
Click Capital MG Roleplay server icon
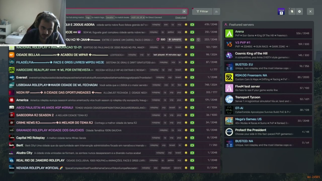point(12,138)
